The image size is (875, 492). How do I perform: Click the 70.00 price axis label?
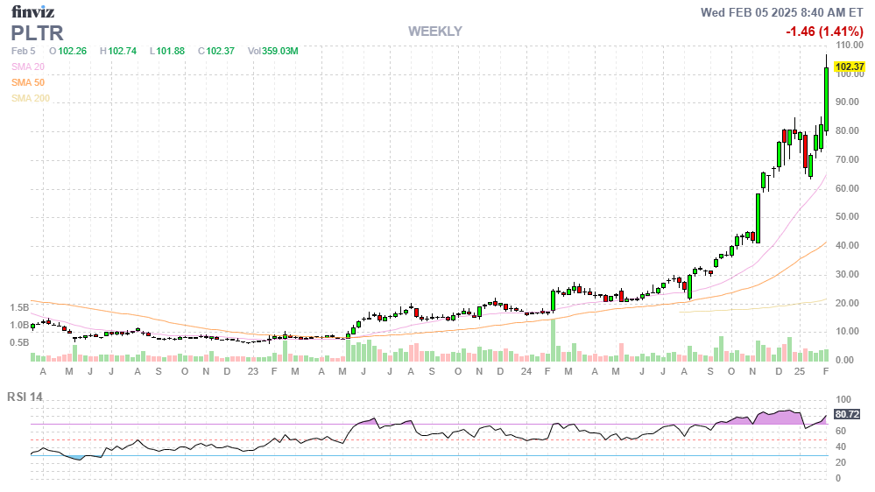pos(847,159)
